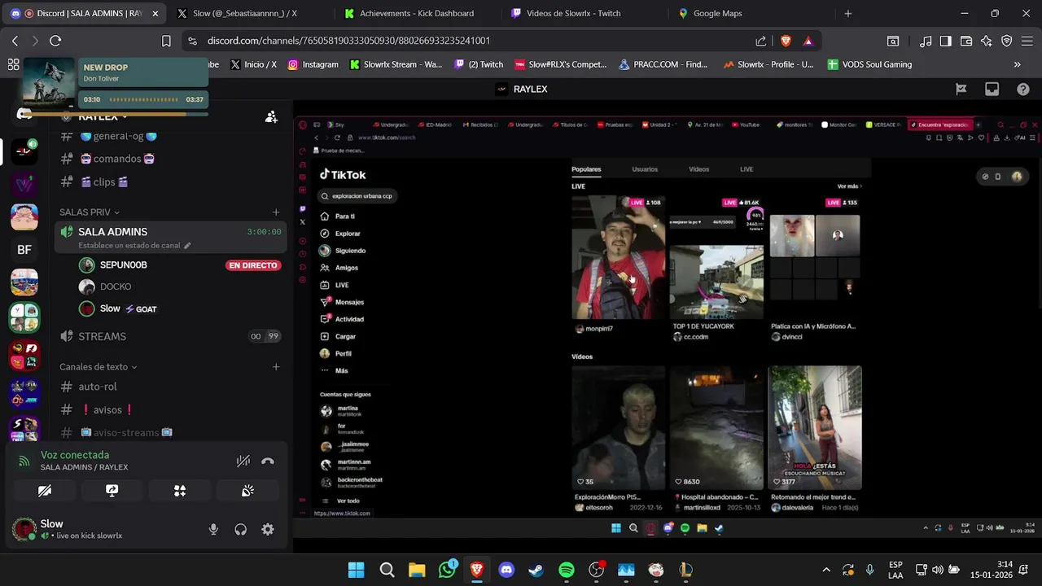Open WhatsApp from Windows taskbar
The height and width of the screenshot is (586, 1042).
click(447, 570)
